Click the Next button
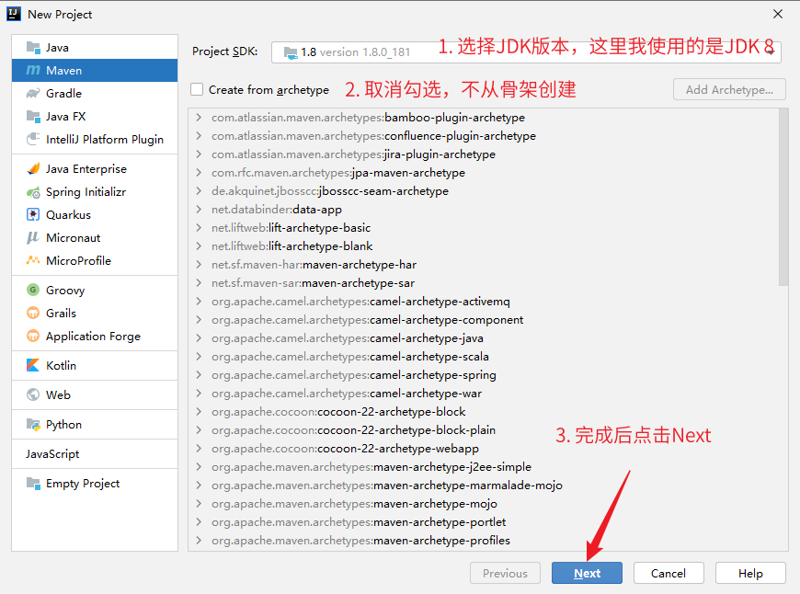This screenshot has width=800, height=594. [x=587, y=573]
